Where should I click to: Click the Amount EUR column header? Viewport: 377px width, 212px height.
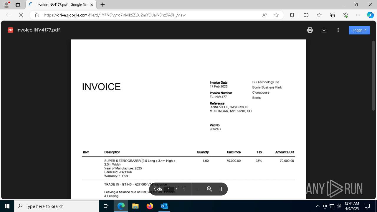click(x=285, y=152)
